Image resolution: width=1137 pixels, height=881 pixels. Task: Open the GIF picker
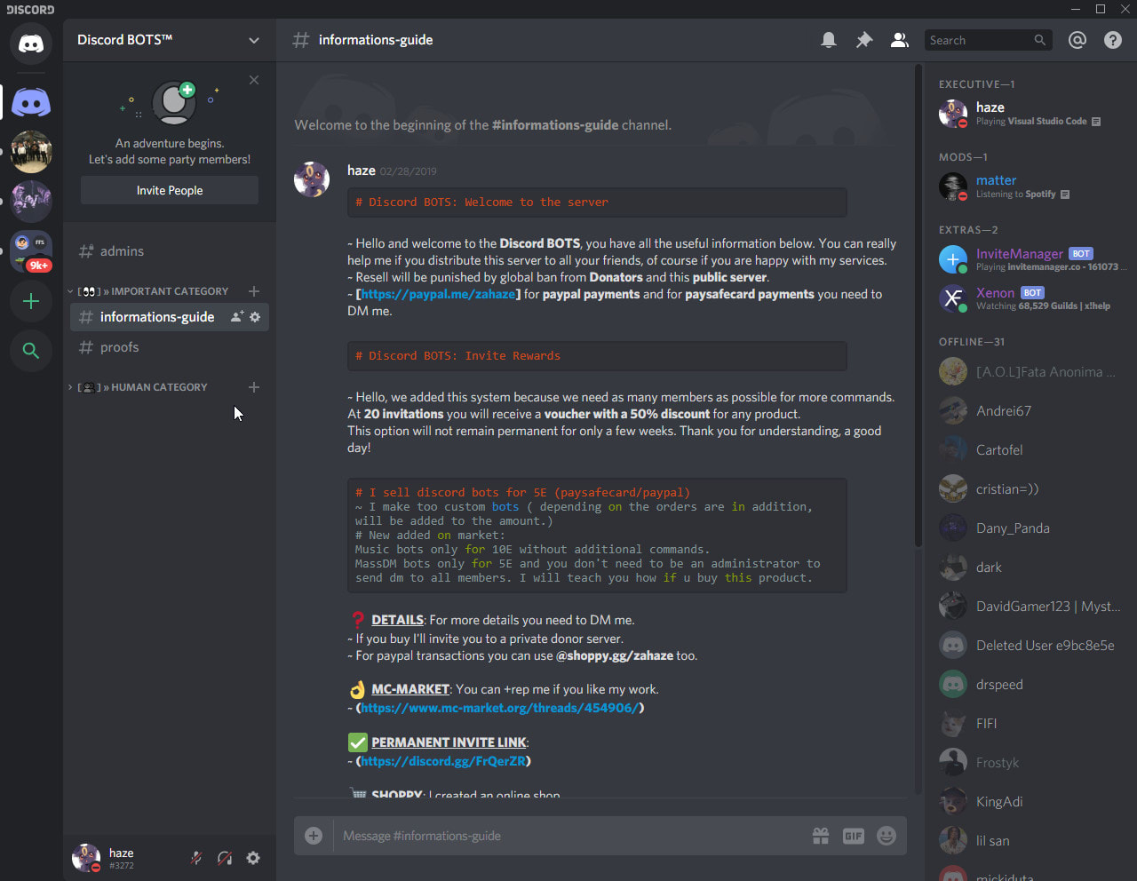[854, 836]
